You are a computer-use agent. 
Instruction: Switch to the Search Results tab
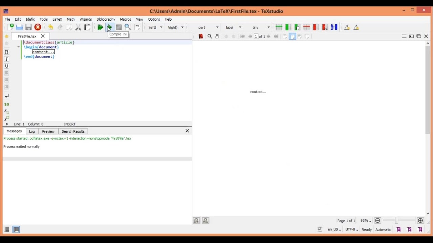tap(73, 131)
